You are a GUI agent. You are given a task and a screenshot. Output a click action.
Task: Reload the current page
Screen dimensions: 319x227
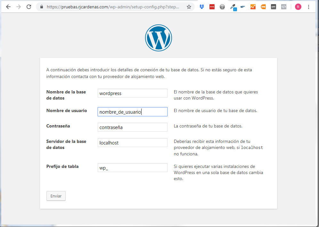coord(29,7)
